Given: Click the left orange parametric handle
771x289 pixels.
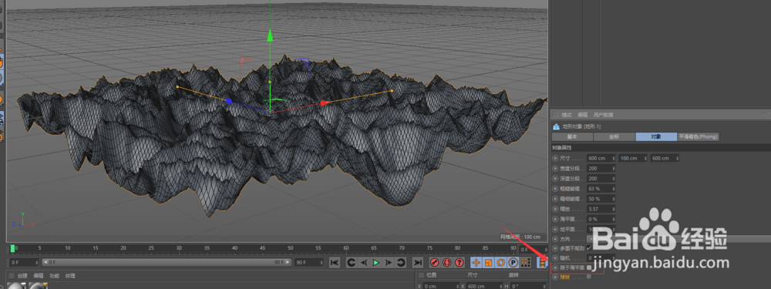Looking at the screenshot, I should point(177,87).
